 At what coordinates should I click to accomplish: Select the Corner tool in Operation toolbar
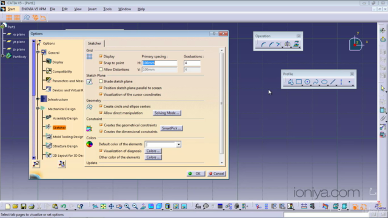(x=263, y=44)
